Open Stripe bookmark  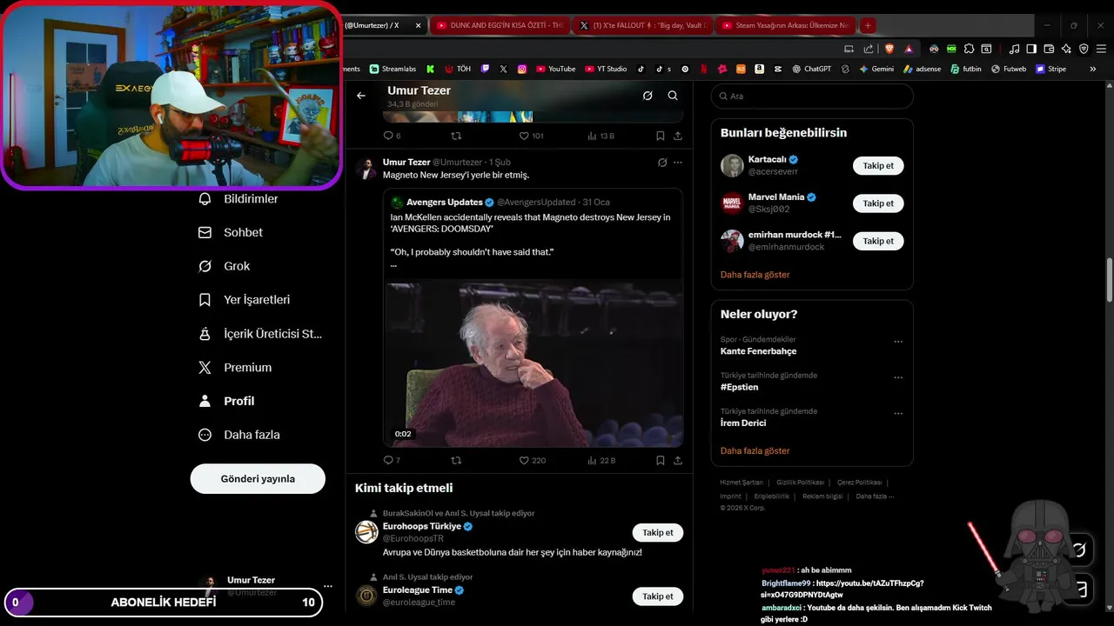(x=1050, y=69)
